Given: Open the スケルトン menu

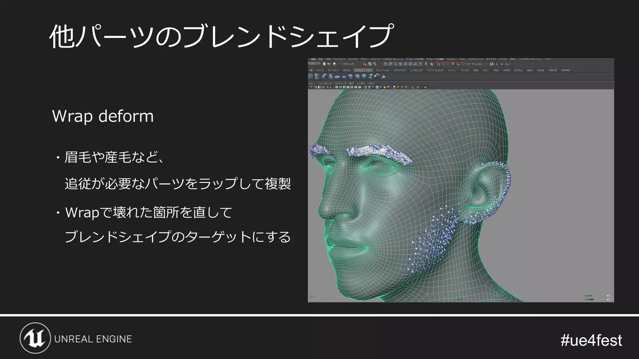Looking at the screenshot, I should pyautogui.click(x=451, y=59).
